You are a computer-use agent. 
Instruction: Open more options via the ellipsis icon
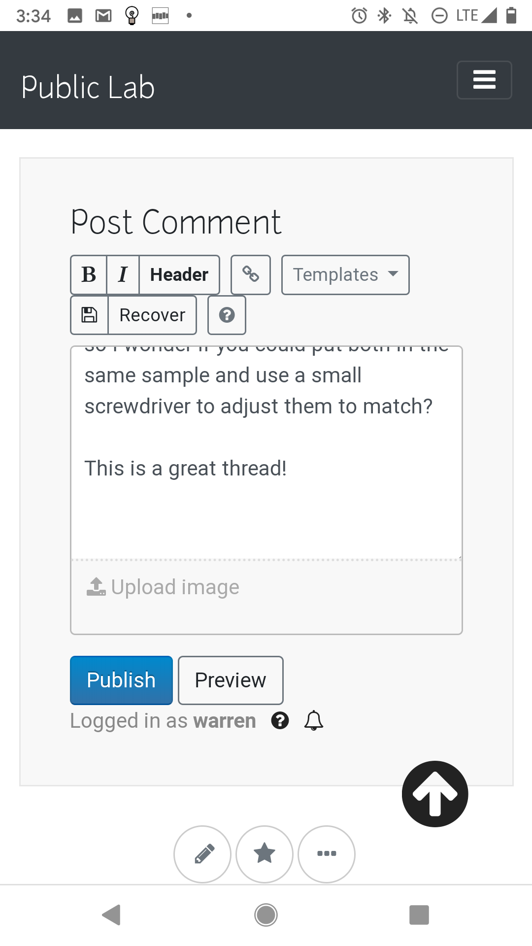click(x=326, y=854)
